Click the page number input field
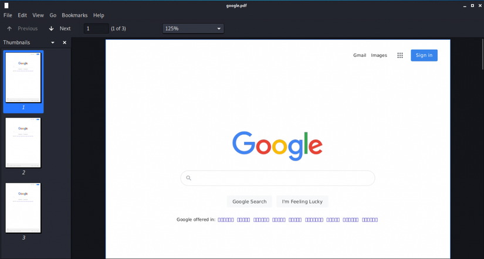 [x=96, y=29]
